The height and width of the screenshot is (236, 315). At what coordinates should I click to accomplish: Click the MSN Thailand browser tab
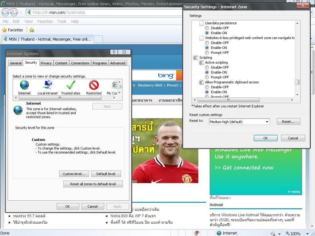pyautogui.click(x=48, y=39)
